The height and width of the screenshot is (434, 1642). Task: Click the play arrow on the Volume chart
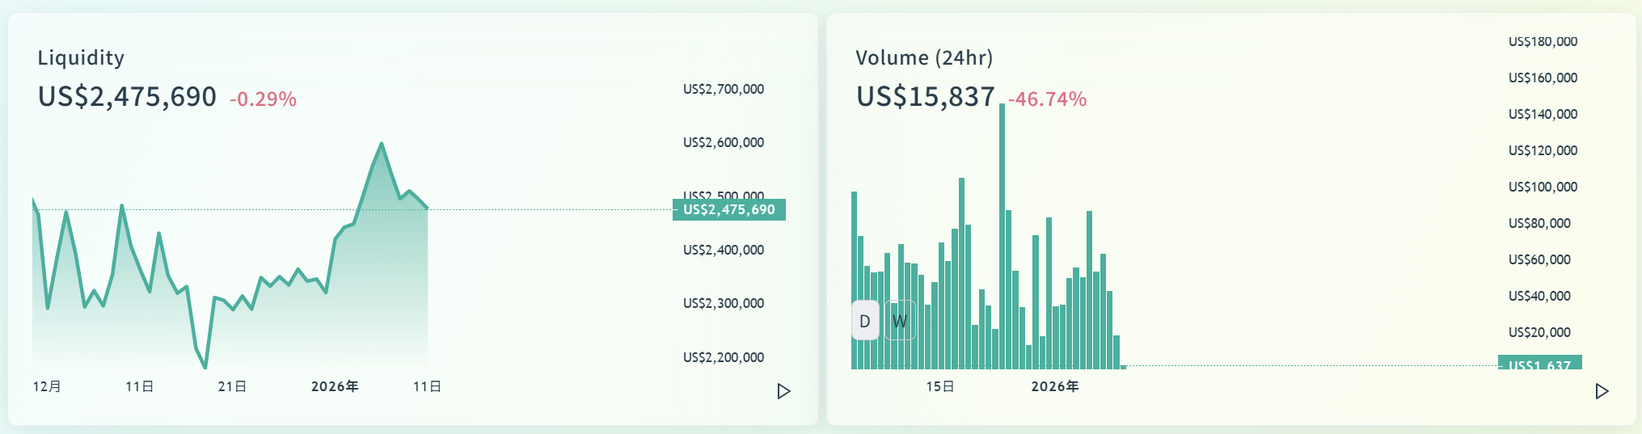point(1601,391)
